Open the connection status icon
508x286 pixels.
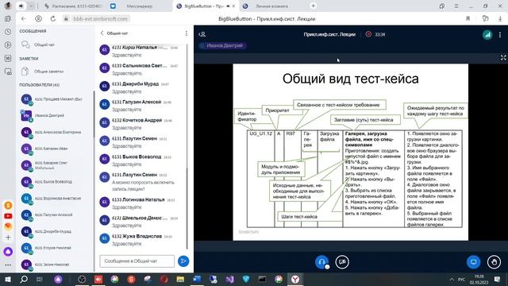(487, 34)
